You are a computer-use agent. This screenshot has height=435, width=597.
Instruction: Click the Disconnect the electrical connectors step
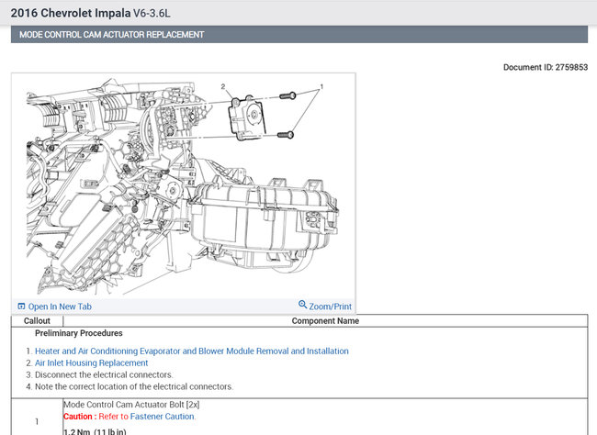[x=104, y=374]
